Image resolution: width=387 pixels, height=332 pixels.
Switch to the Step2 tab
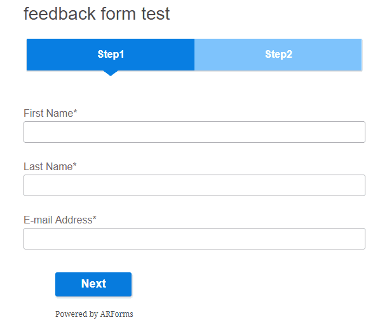tap(278, 55)
